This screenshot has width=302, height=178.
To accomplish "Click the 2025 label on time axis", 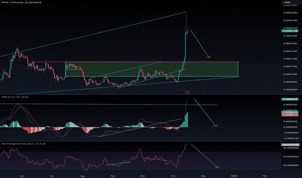I will click(x=234, y=176).
